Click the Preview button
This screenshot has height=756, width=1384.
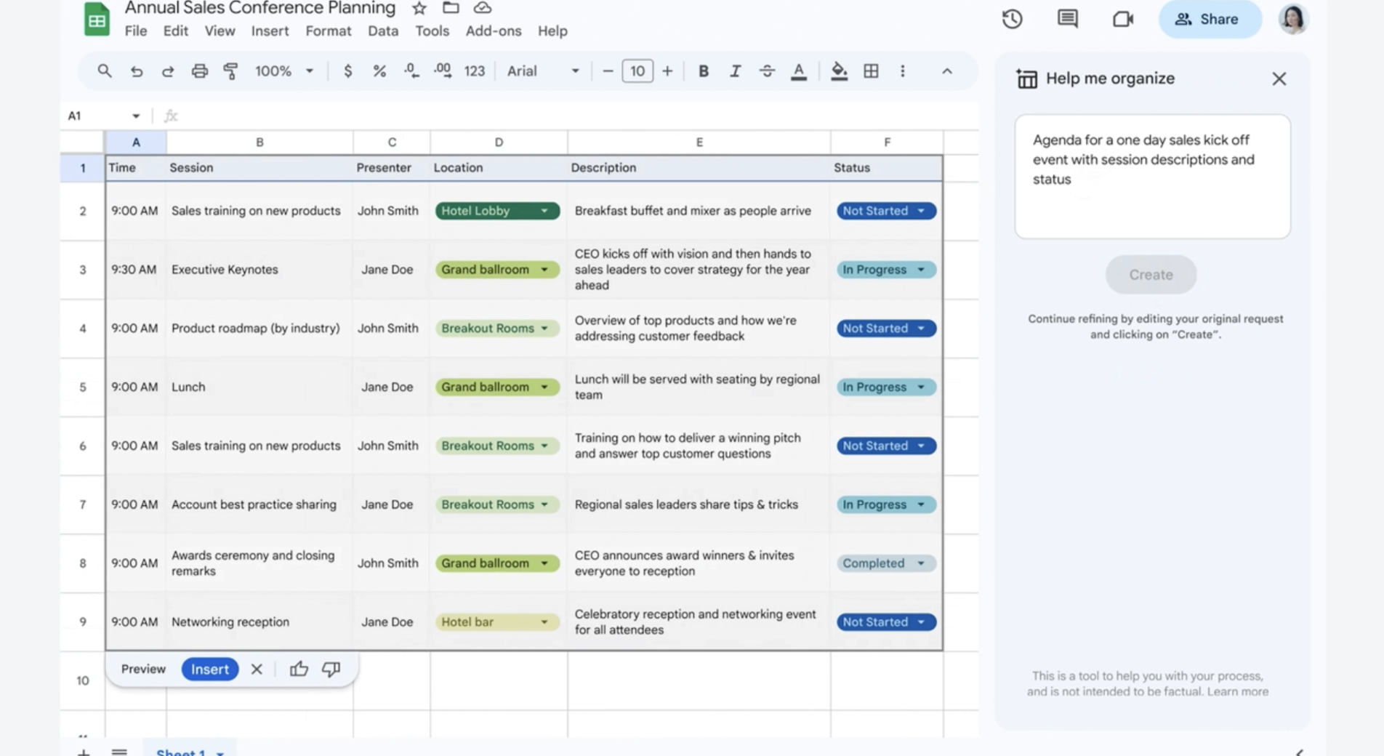[143, 669]
